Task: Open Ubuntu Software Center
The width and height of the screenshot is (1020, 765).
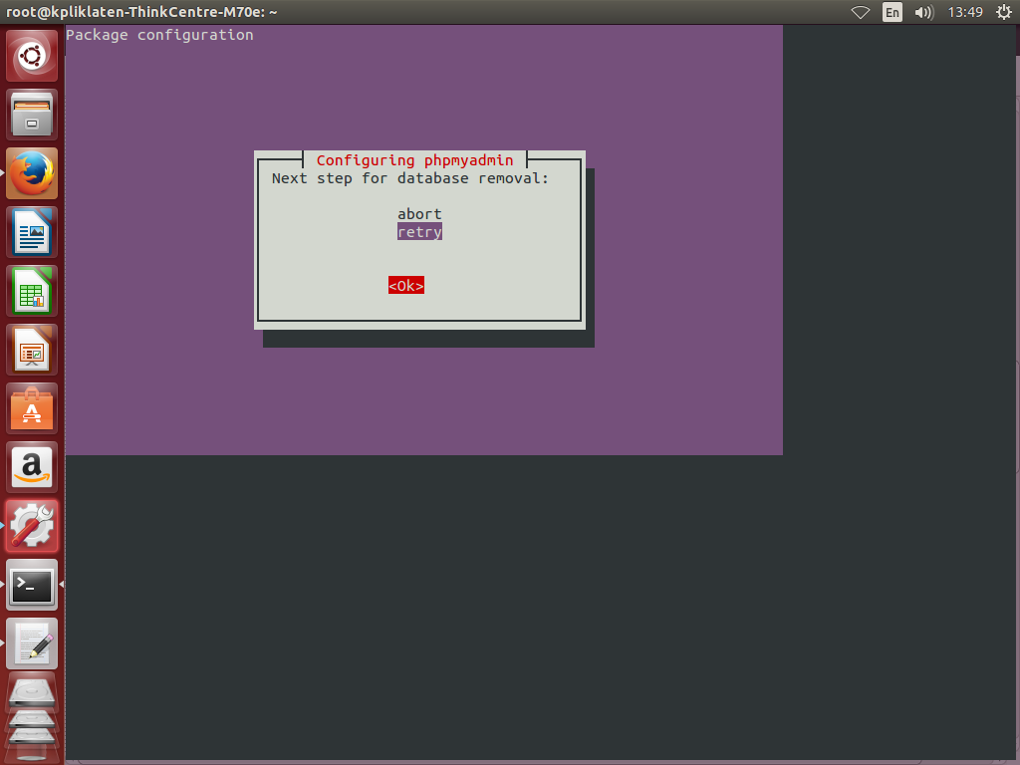Action: click(32, 408)
